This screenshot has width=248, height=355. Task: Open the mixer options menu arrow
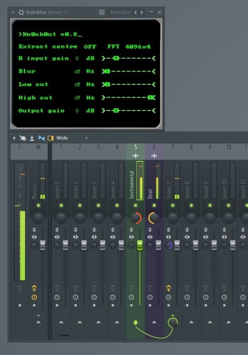[x=14, y=138]
